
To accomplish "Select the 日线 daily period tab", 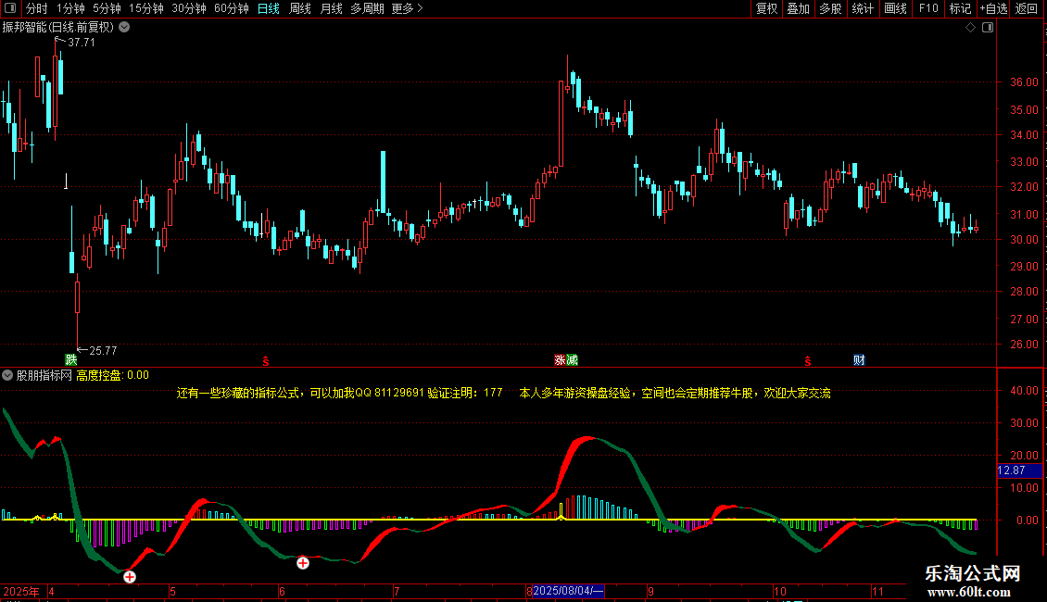I will point(269,8).
